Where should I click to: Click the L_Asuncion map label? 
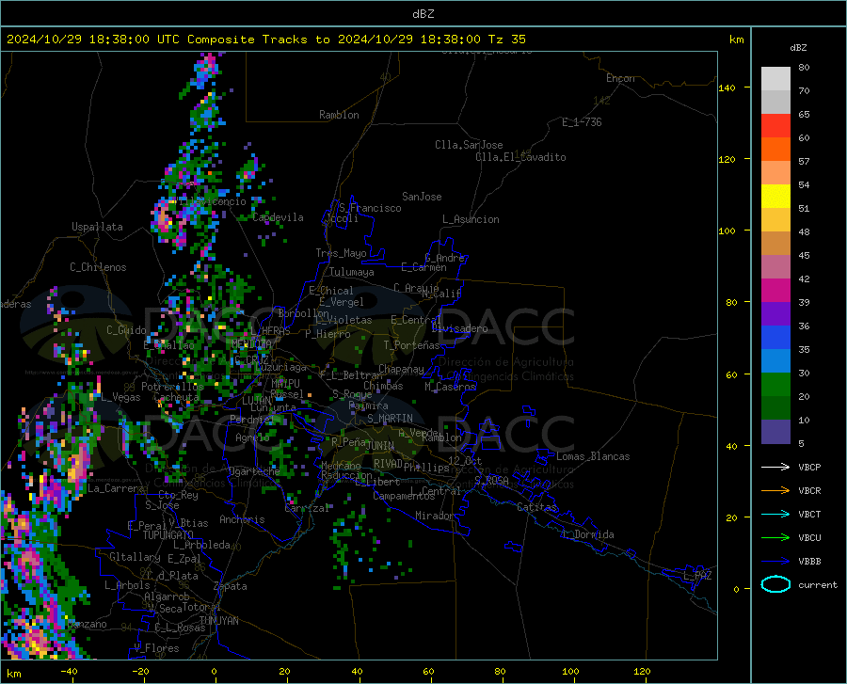pyautogui.click(x=471, y=219)
